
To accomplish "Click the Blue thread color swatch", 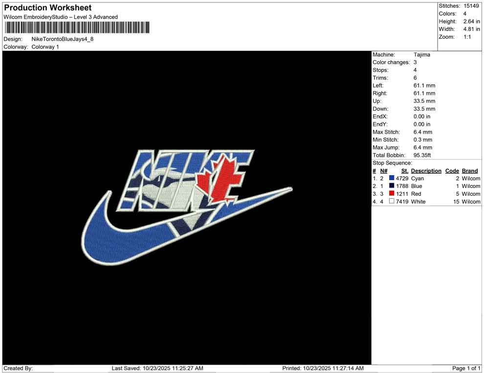I will [x=392, y=186].
